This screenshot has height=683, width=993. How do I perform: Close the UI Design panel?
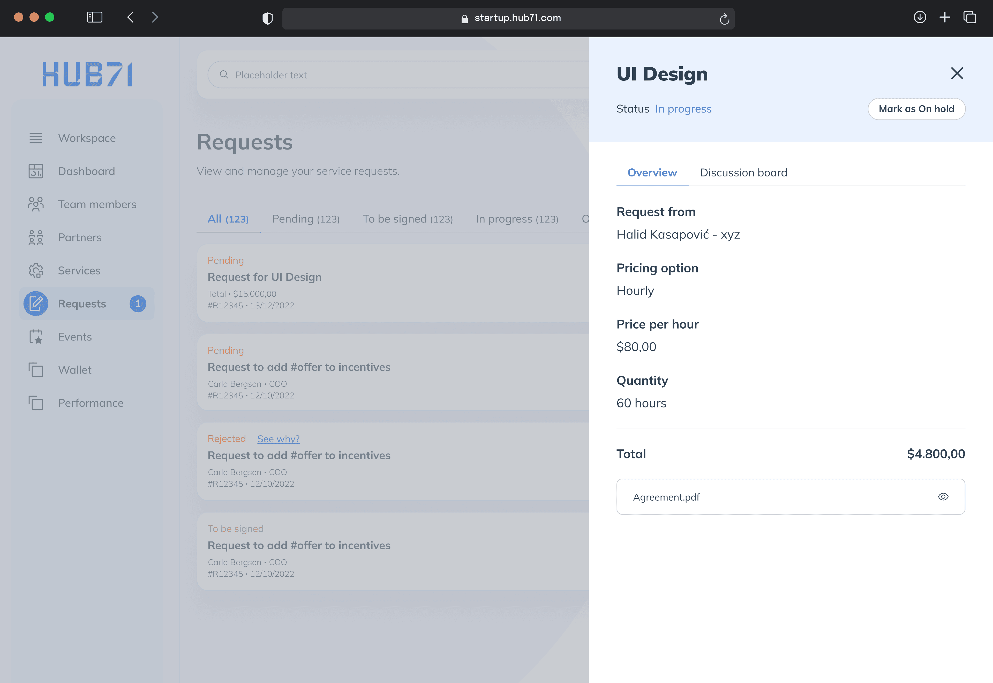[957, 73]
